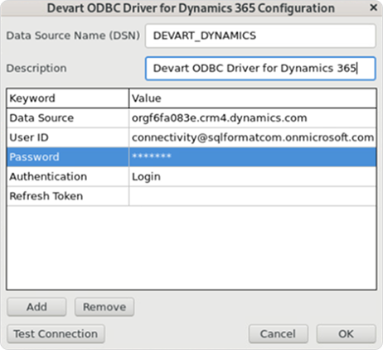Click the empty Refresh Token value cell
Image resolution: width=383 pixels, height=350 pixels.
[x=253, y=196]
